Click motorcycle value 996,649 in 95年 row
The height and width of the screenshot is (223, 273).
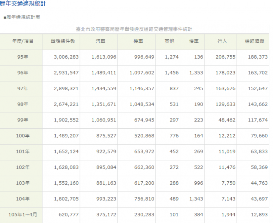pos(144,57)
